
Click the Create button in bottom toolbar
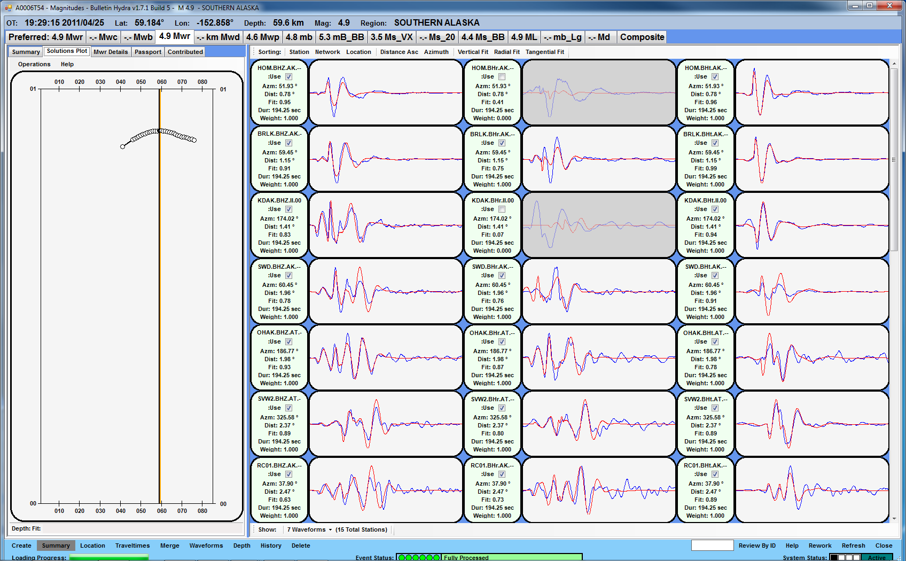[21, 546]
